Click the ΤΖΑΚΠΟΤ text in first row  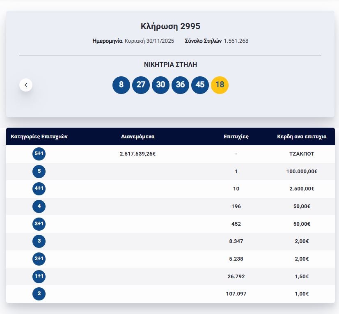pyautogui.click(x=302, y=154)
